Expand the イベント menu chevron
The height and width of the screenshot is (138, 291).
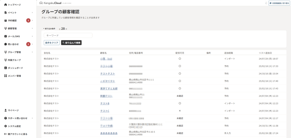point(32,13)
